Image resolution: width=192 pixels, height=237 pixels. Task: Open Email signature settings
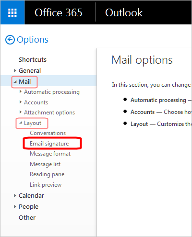tap(49, 144)
